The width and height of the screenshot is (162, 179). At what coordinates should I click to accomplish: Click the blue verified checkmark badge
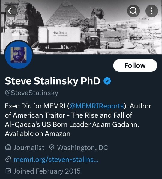[107, 81]
